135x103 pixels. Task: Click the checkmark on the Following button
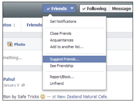[x=84, y=9]
